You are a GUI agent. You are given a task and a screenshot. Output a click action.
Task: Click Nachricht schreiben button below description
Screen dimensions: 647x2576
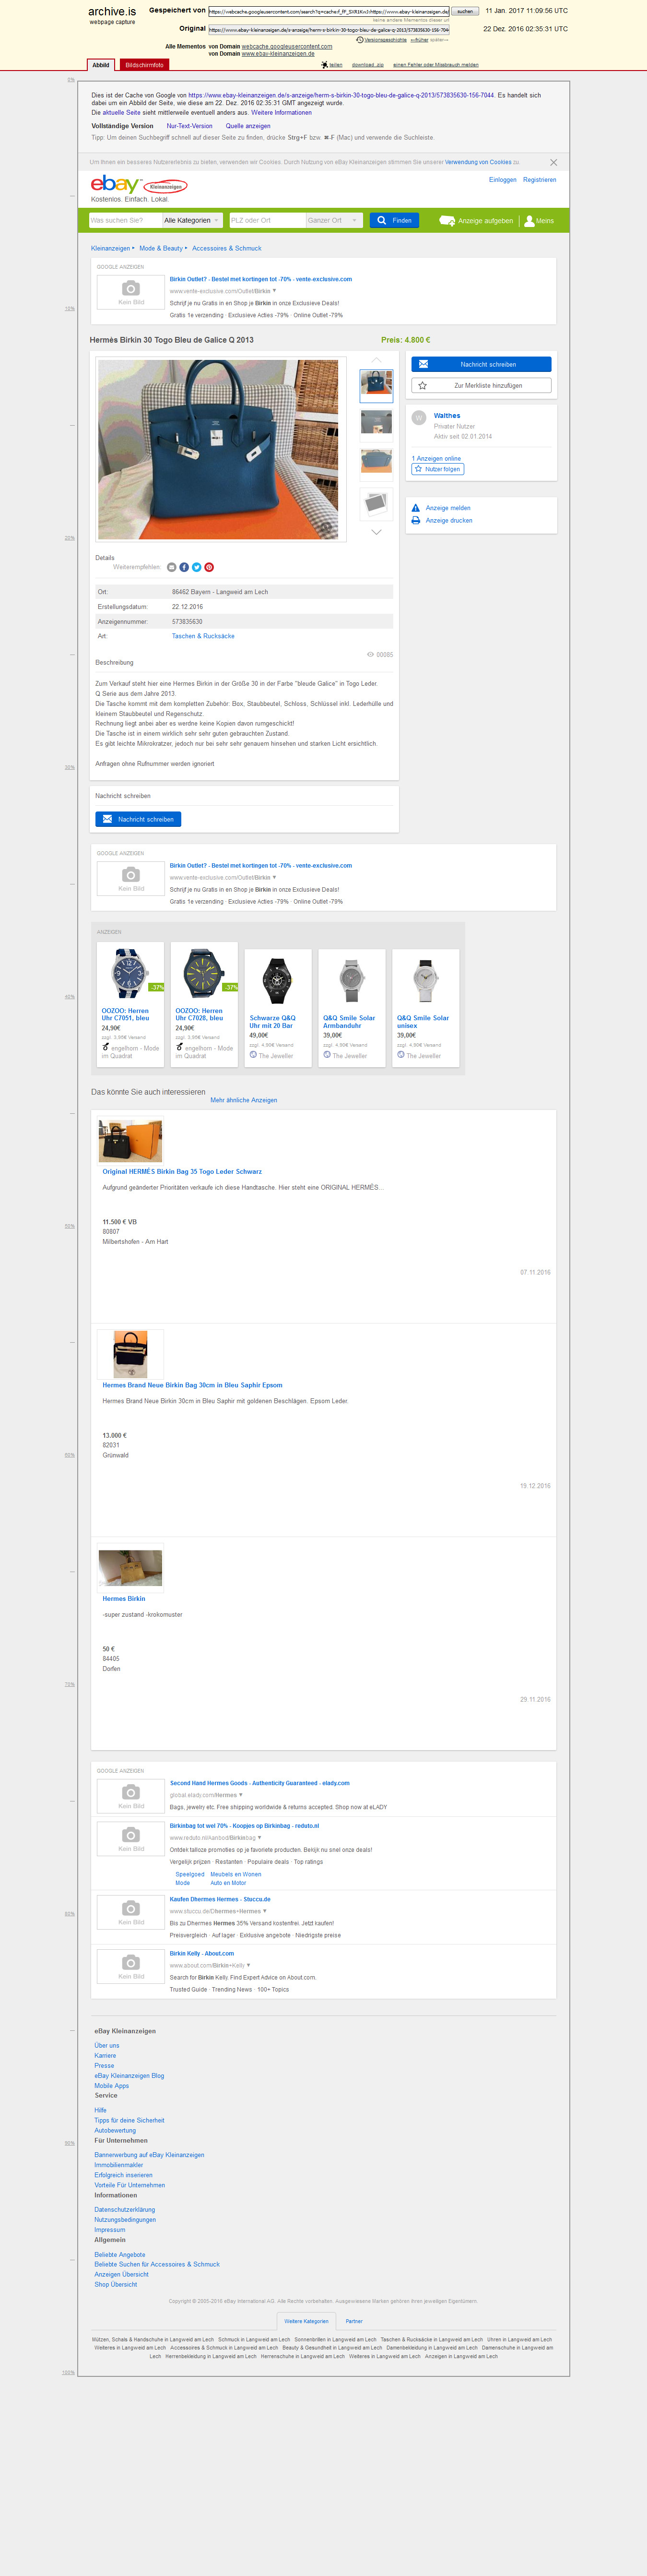[x=138, y=819]
